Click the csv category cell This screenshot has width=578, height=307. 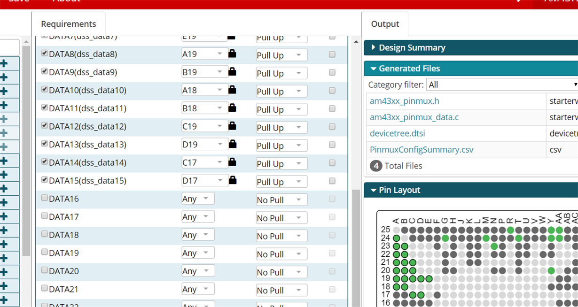tap(562, 150)
